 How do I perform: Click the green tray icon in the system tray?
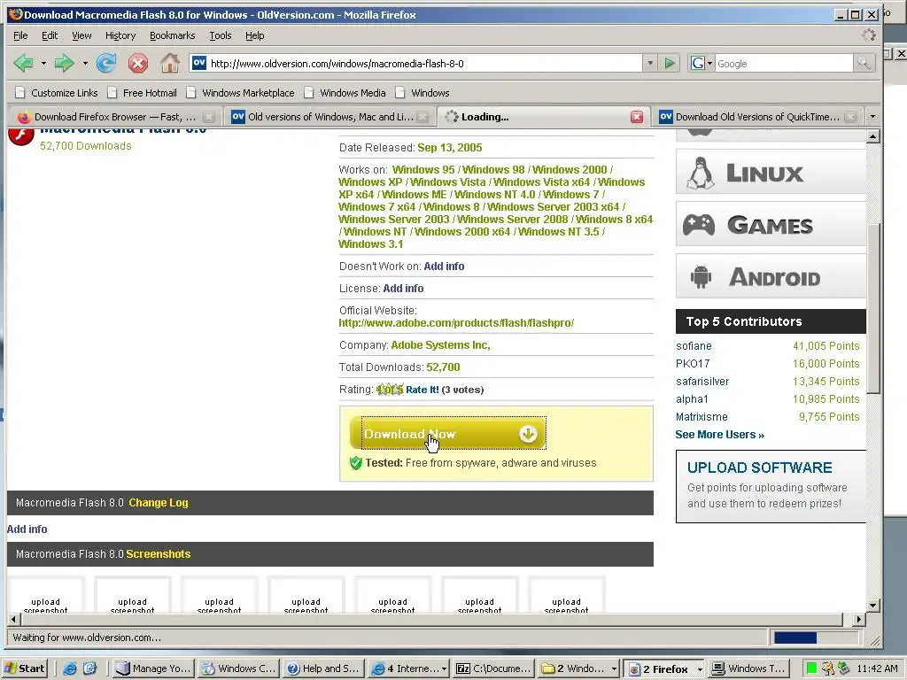811,668
